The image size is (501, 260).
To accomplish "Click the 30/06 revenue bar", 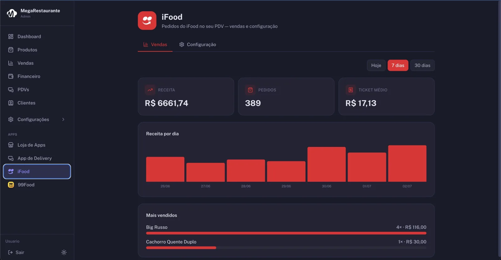I will 327,164.
